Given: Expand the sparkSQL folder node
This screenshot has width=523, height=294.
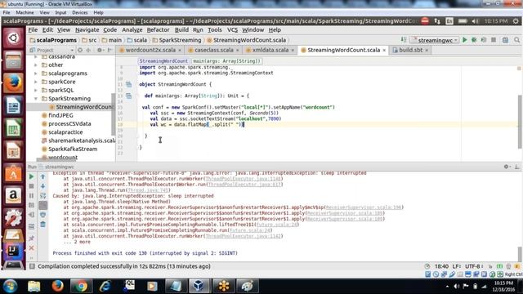Looking at the screenshot, I should [x=36, y=90].
